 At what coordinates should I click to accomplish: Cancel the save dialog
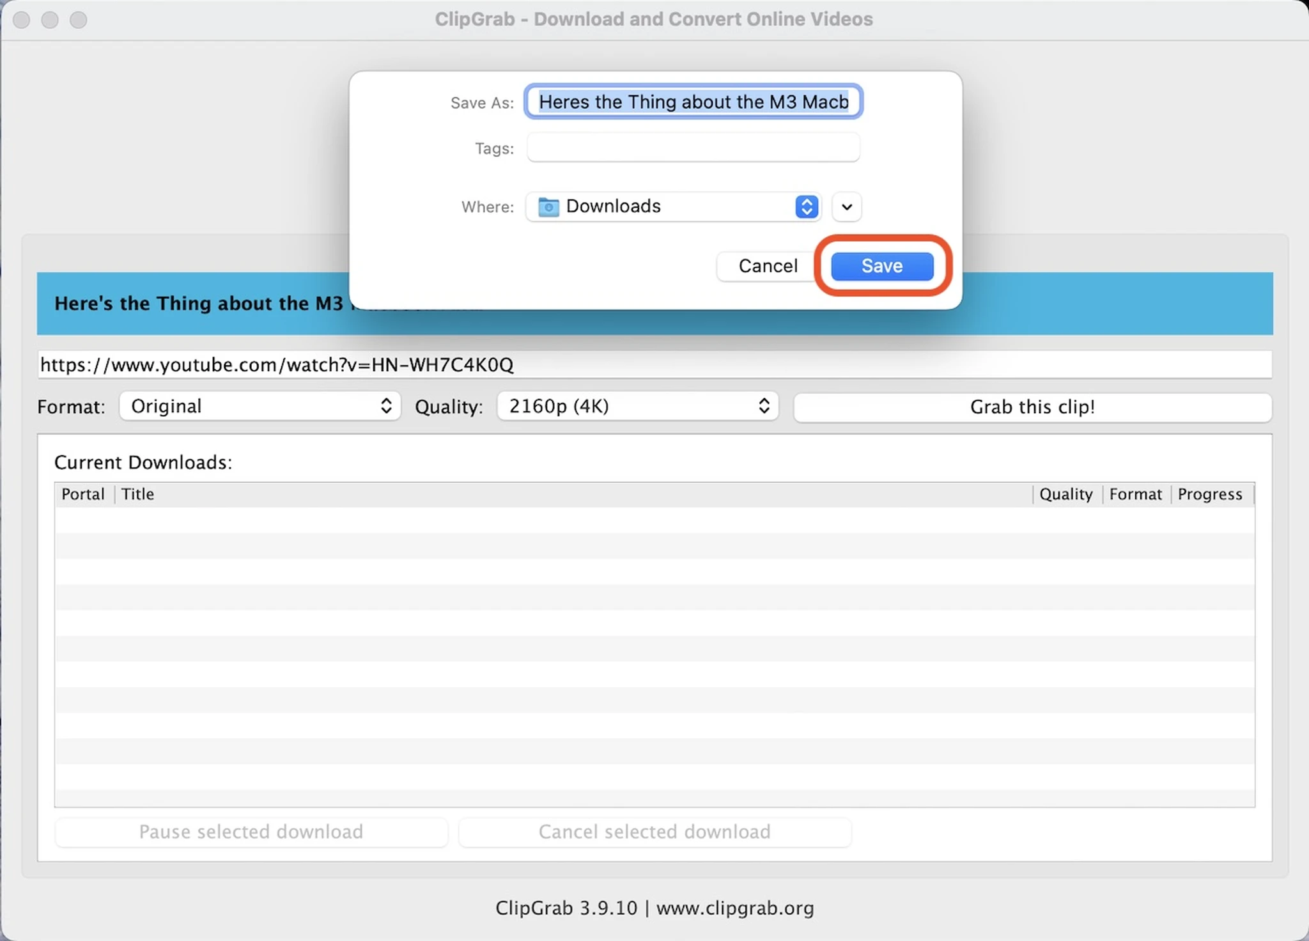pyautogui.click(x=768, y=266)
